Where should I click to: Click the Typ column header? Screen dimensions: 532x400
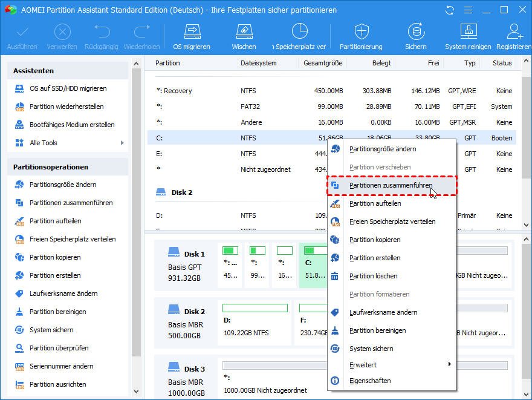coord(470,63)
